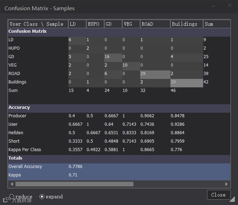Click the Overall Accuracy value 0.7786
The width and height of the screenshot is (238, 205).
coord(75,167)
